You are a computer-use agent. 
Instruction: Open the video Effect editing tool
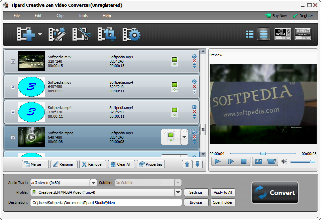tap(57, 34)
